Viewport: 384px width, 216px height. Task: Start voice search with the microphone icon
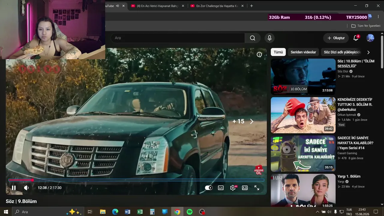click(269, 38)
